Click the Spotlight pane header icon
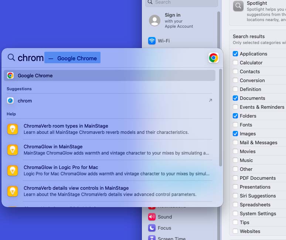The height and width of the screenshot is (240, 286). [x=238, y=6]
